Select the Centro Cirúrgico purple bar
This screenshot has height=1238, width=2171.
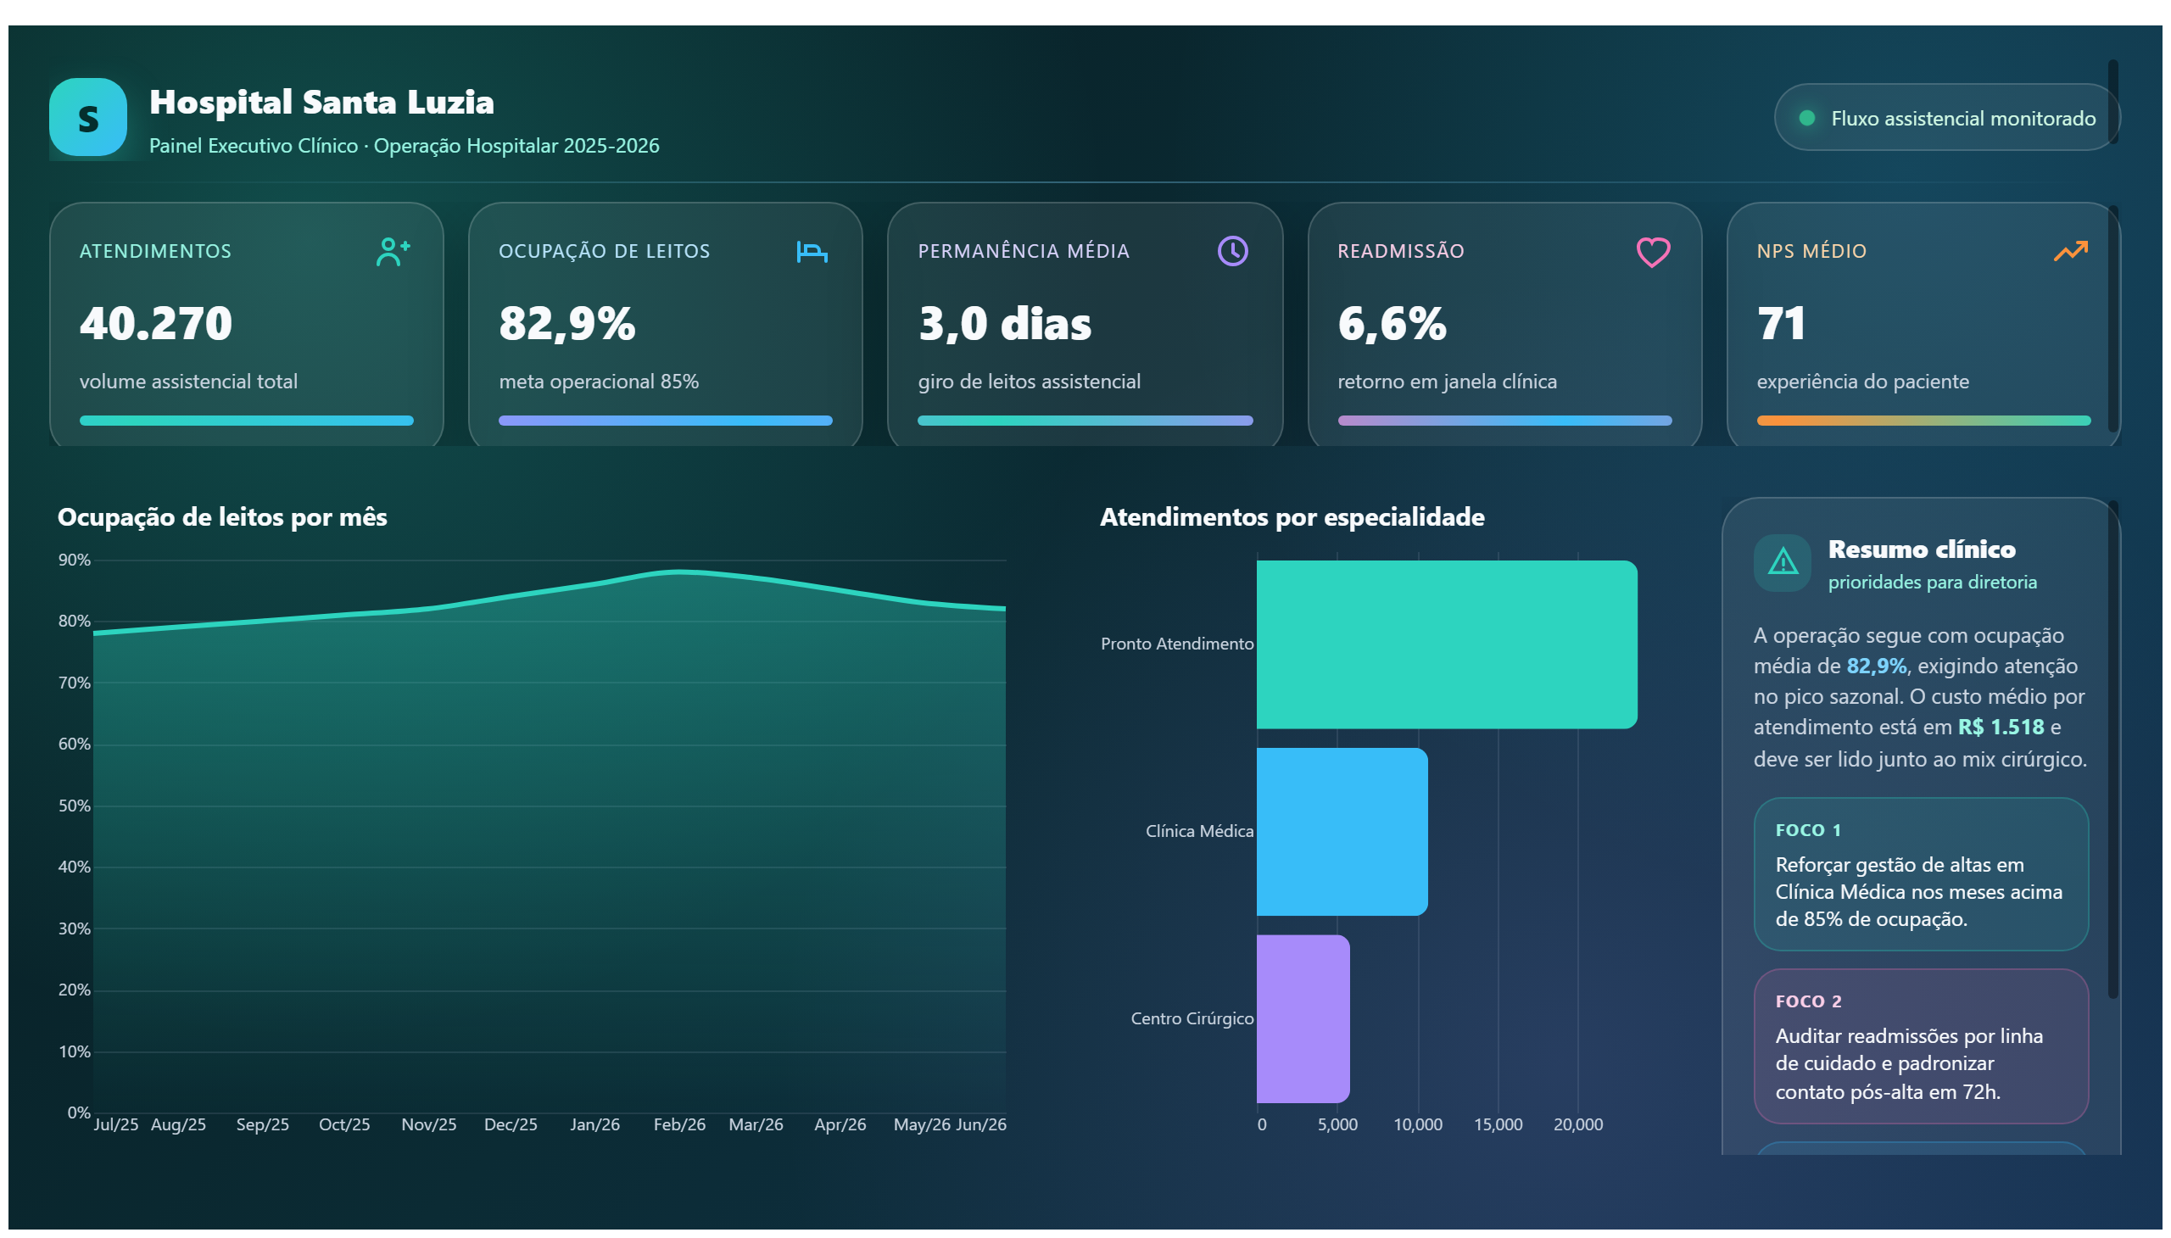(x=1302, y=1018)
